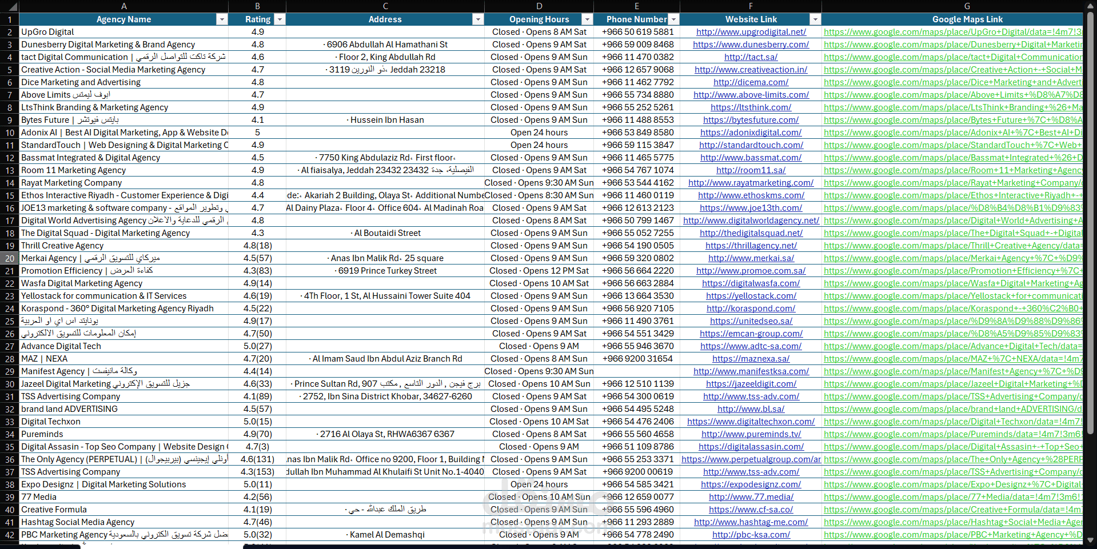Image resolution: width=1097 pixels, height=549 pixels.
Task: Open the Rating column filter dropdown
Action: click(x=280, y=19)
